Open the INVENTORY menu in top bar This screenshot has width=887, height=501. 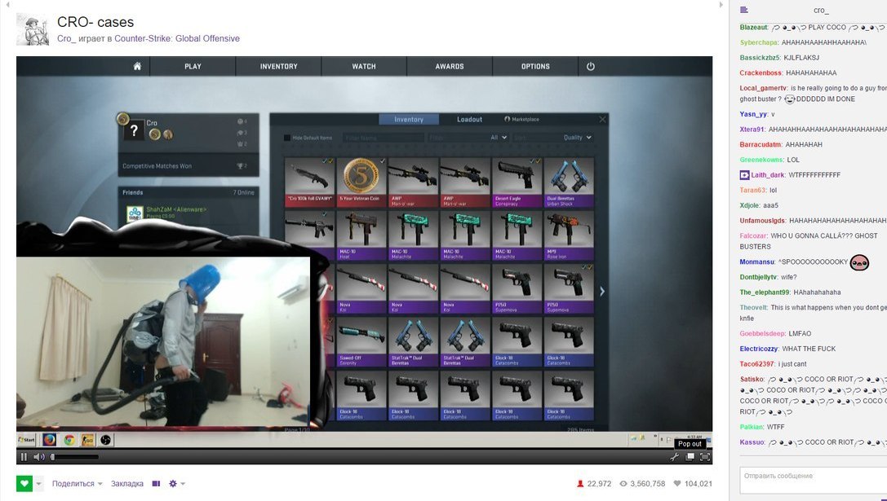pyautogui.click(x=278, y=66)
